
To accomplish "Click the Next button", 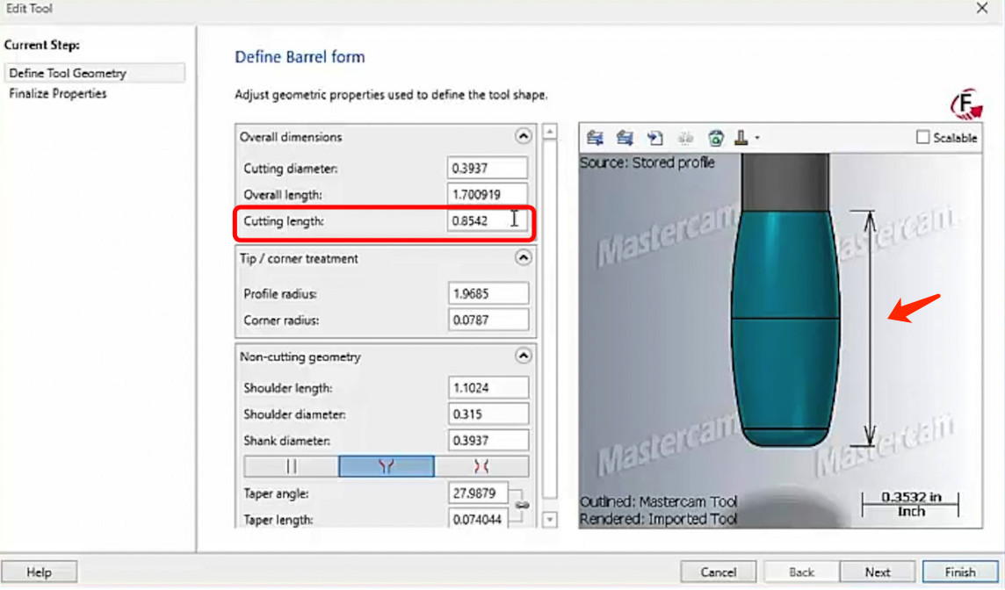I will click(x=878, y=572).
